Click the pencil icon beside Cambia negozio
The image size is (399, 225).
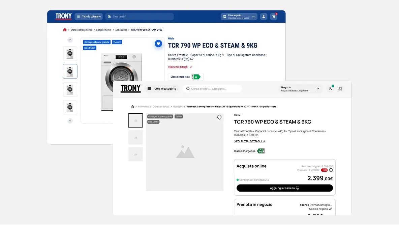click(331, 209)
